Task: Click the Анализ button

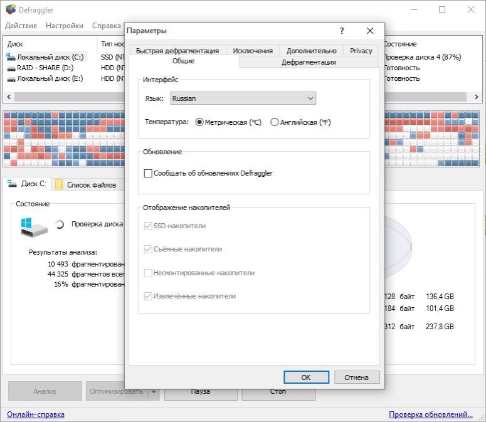Action: click(x=45, y=391)
